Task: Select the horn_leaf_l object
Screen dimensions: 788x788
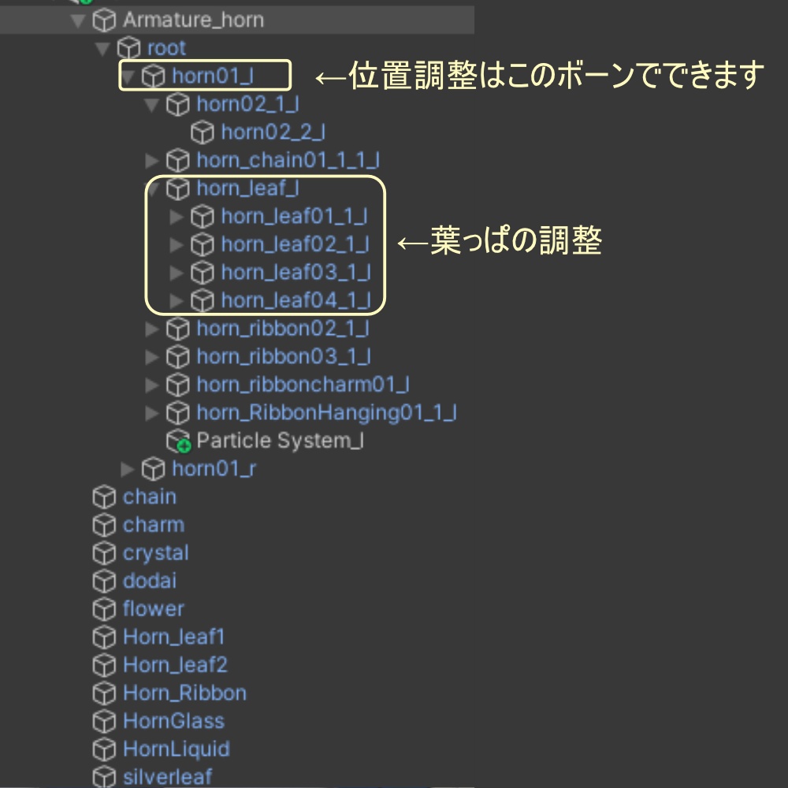Action: click(x=247, y=188)
